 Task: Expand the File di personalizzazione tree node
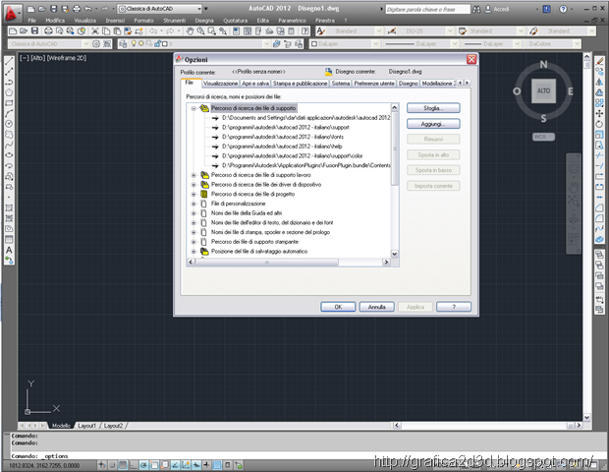(194, 204)
